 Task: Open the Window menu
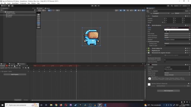tap(33, 3)
